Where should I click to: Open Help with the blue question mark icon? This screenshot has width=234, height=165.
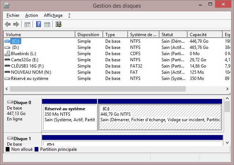[38, 24]
